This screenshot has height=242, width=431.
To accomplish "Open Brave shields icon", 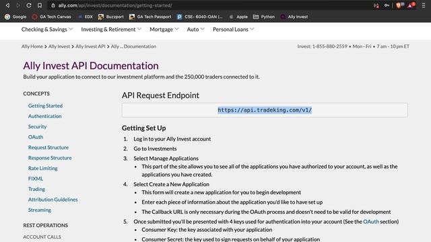I will point(399,5).
